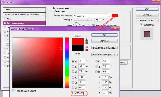Click Добавить в образцы button
161x97 pixels.
(x=104, y=48)
